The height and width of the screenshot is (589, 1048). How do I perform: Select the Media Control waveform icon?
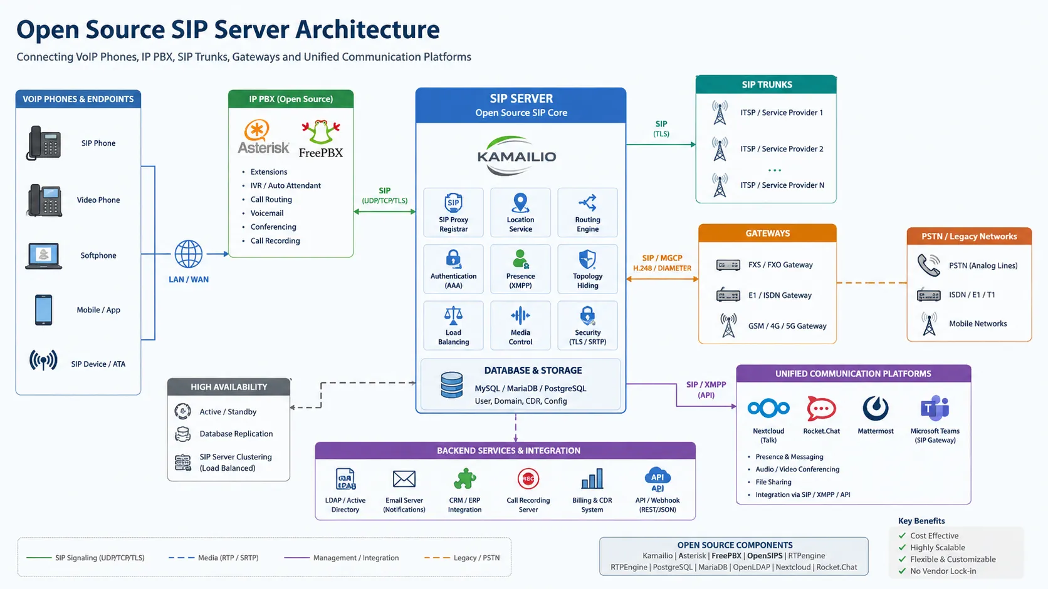tap(520, 315)
